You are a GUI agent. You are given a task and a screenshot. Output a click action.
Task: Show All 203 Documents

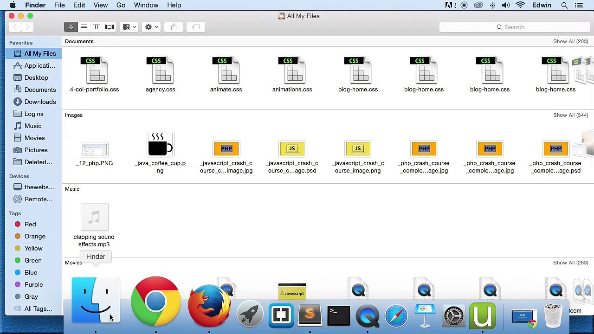(x=570, y=41)
